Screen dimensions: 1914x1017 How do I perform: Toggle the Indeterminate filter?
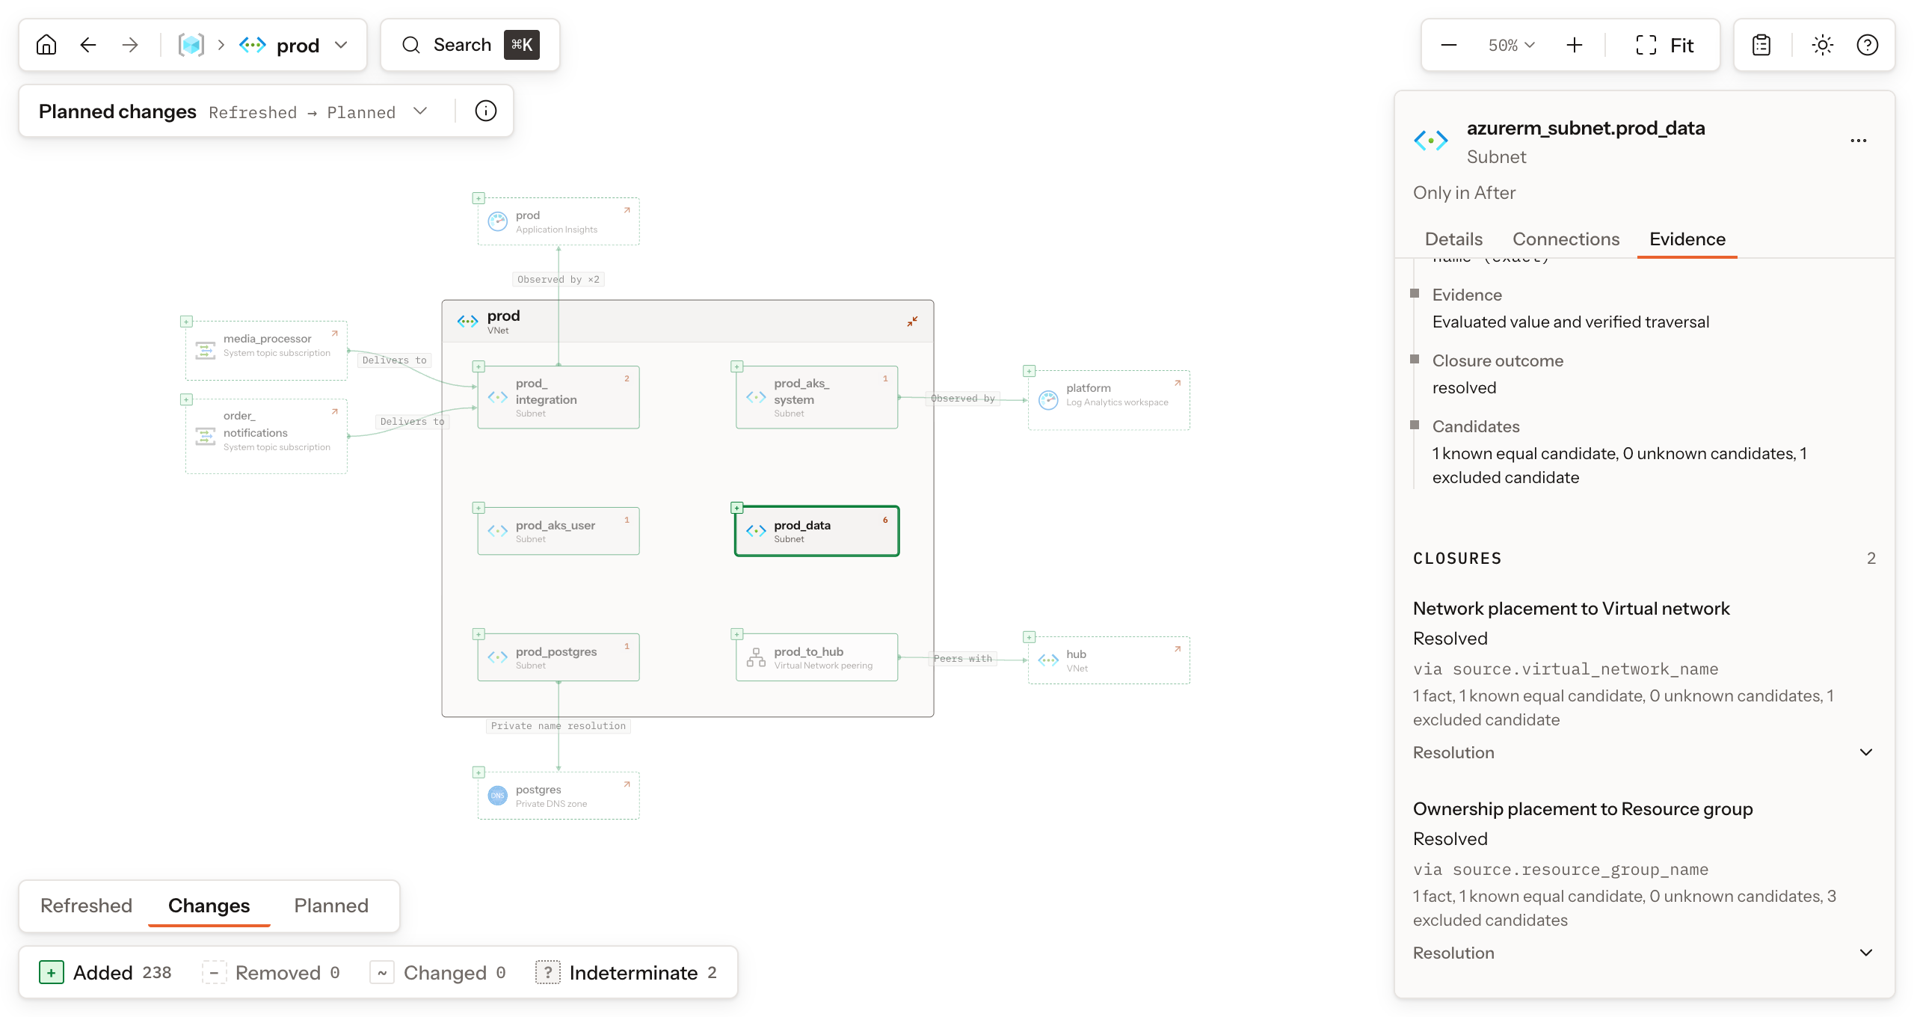627,972
